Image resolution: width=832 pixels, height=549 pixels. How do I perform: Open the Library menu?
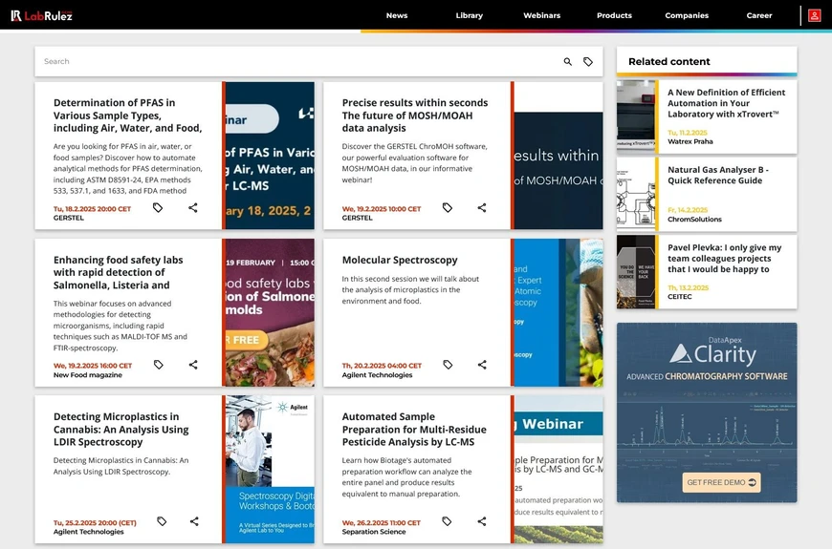click(469, 15)
